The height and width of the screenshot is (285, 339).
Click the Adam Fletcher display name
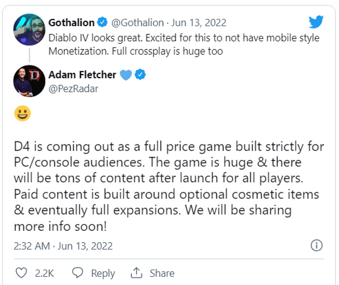coord(82,75)
